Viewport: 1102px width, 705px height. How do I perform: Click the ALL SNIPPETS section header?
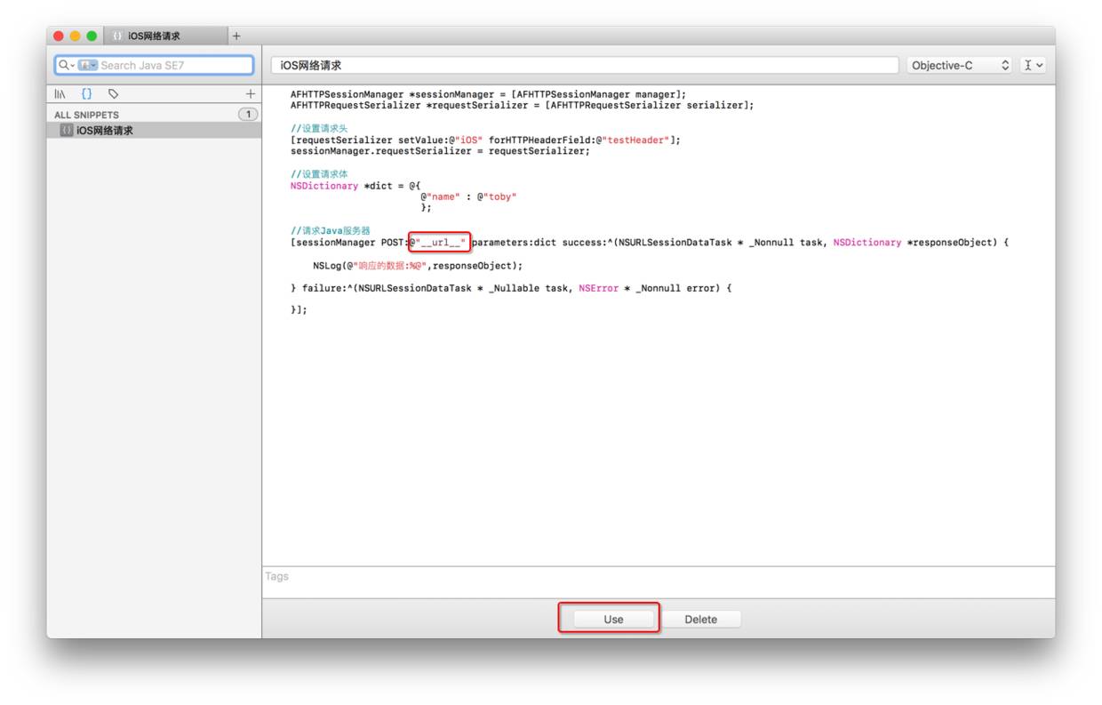[x=86, y=115]
